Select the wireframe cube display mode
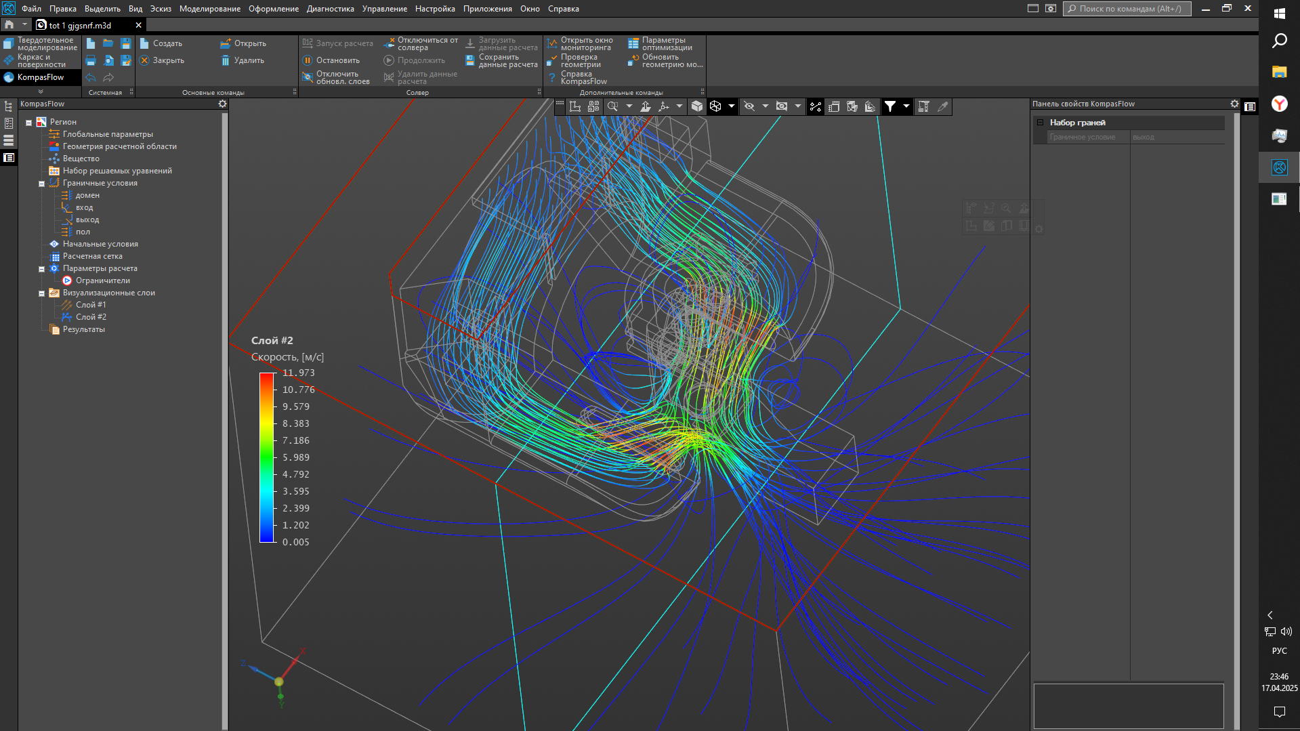This screenshot has height=731, width=1300. coord(715,106)
